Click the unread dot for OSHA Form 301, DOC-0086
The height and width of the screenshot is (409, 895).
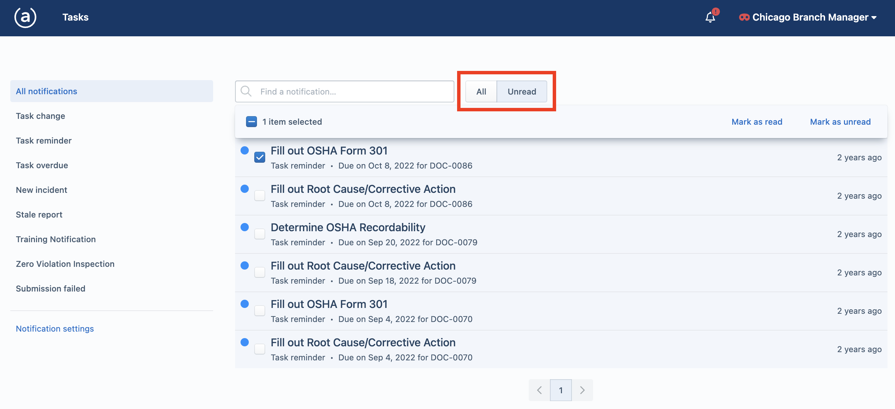point(245,150)
